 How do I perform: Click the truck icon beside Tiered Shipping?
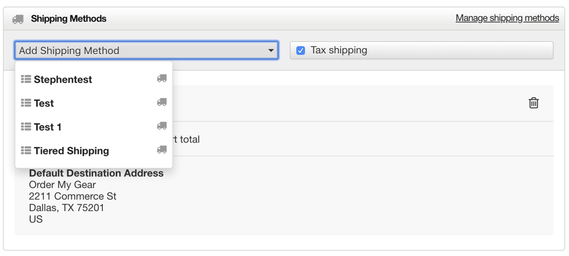(x=162, y=149)
